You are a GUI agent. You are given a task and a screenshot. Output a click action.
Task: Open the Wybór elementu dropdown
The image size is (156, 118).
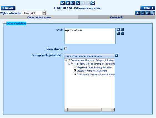tap(44, 13)
